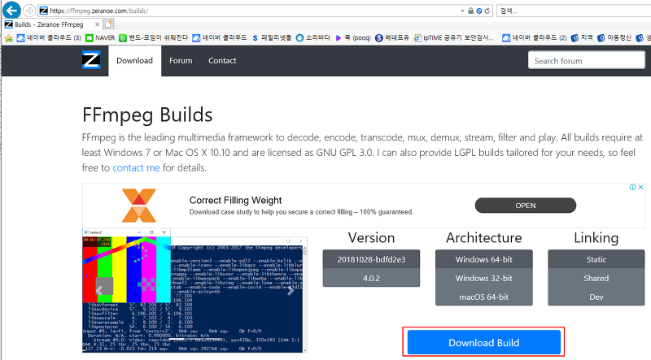Click the browser forward arrow button
Viewport: 651px width, 360px height.
tap(29, 11)
